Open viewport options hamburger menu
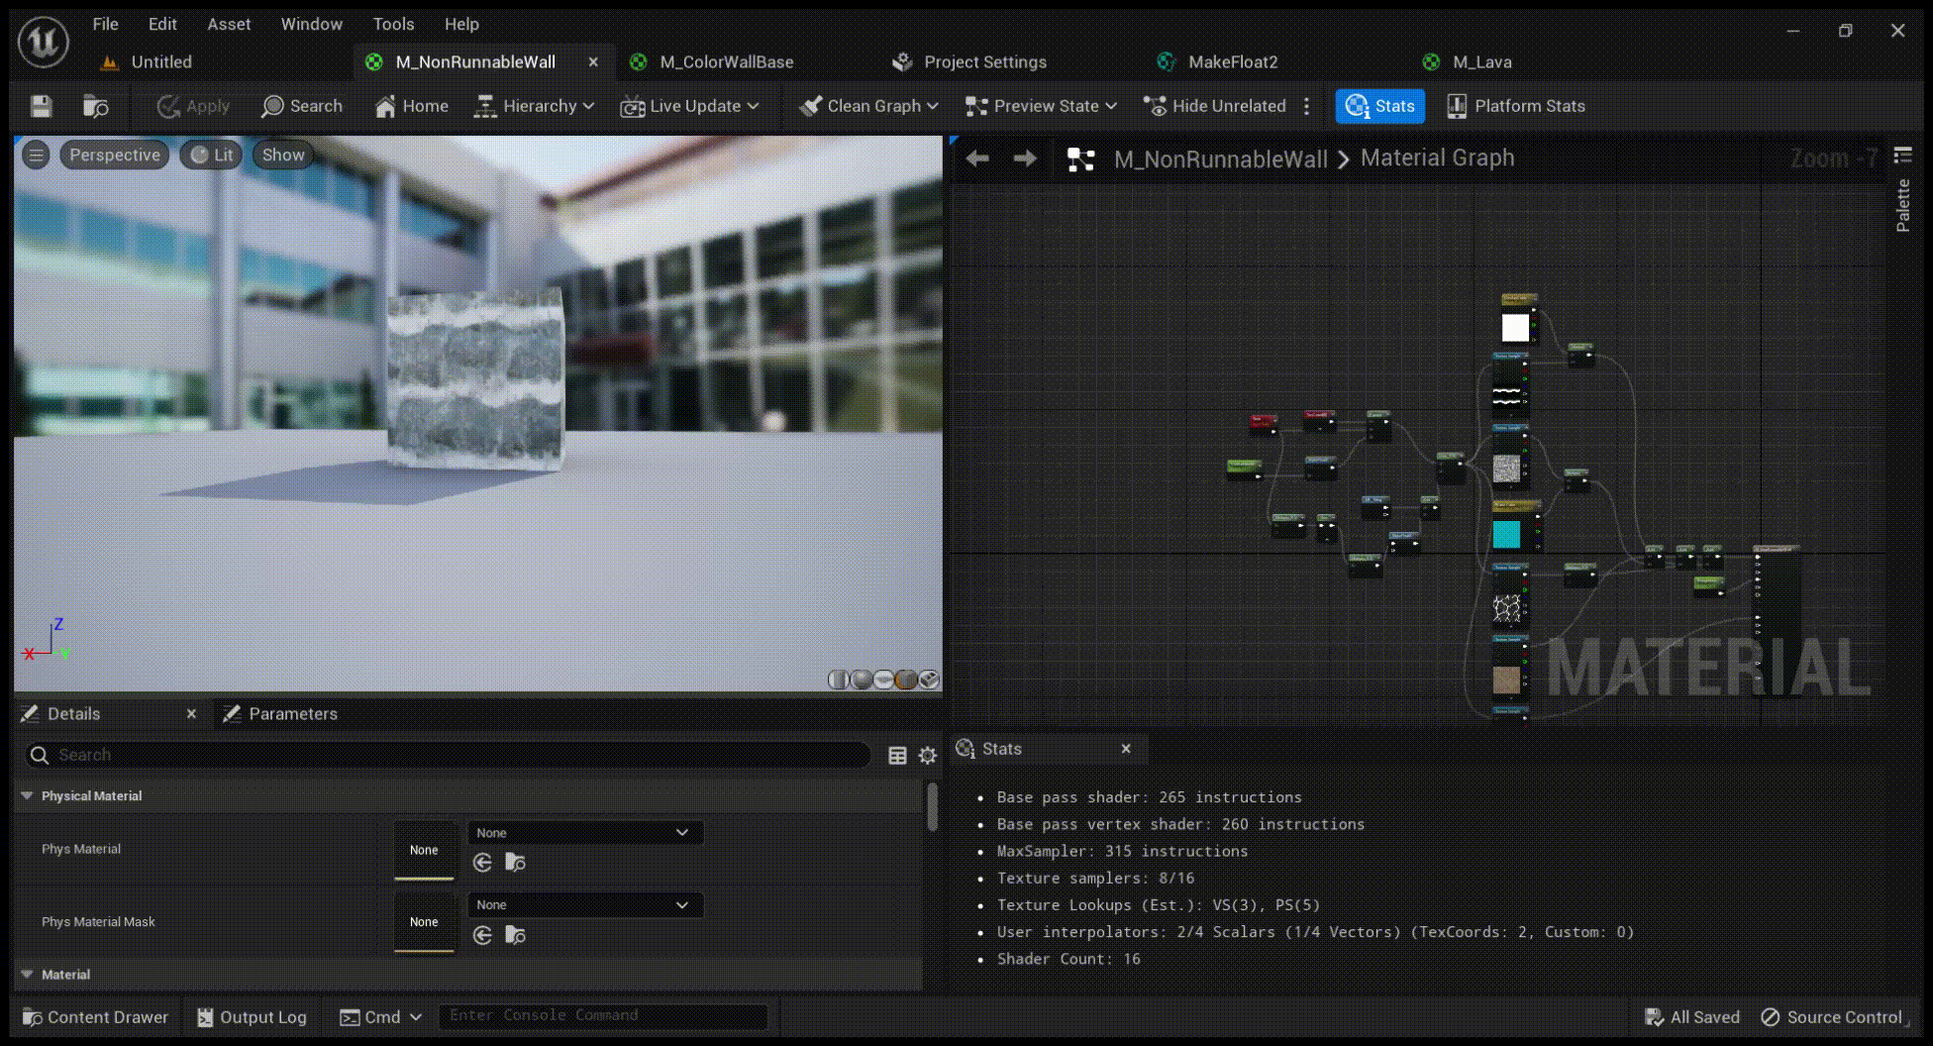 (36, 155)
